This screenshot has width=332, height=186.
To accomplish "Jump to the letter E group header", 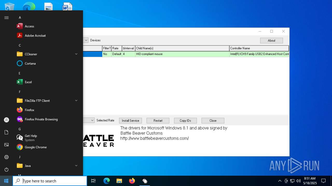I will click(19, 73).
